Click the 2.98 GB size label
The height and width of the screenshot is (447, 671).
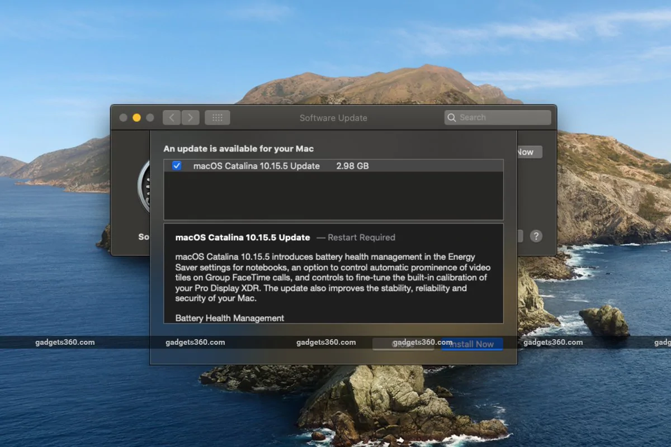tap(353, 165)
